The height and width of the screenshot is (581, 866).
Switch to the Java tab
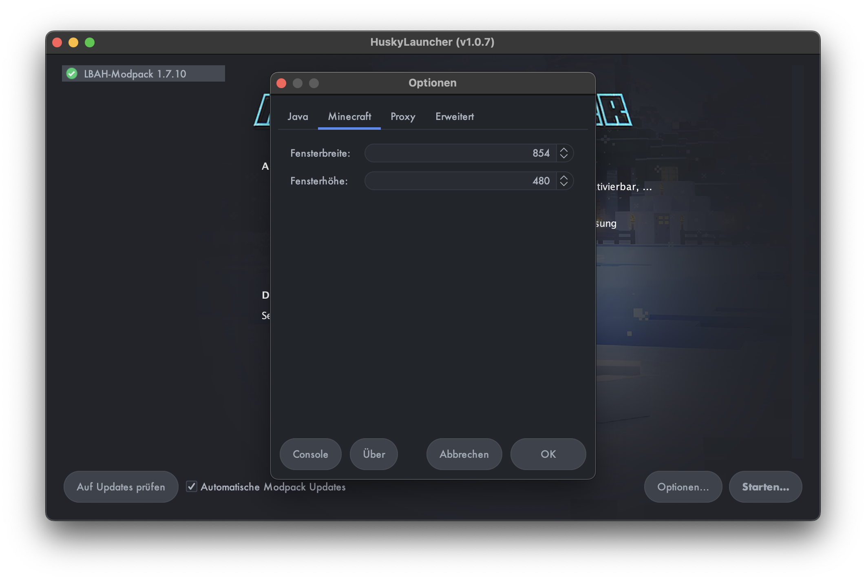click(x=298, y=117)
